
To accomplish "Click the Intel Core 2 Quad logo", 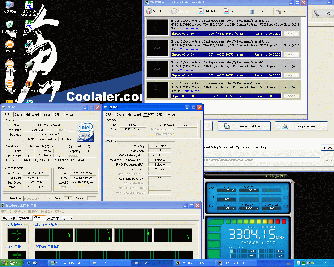I will click(x=86, y=132).
